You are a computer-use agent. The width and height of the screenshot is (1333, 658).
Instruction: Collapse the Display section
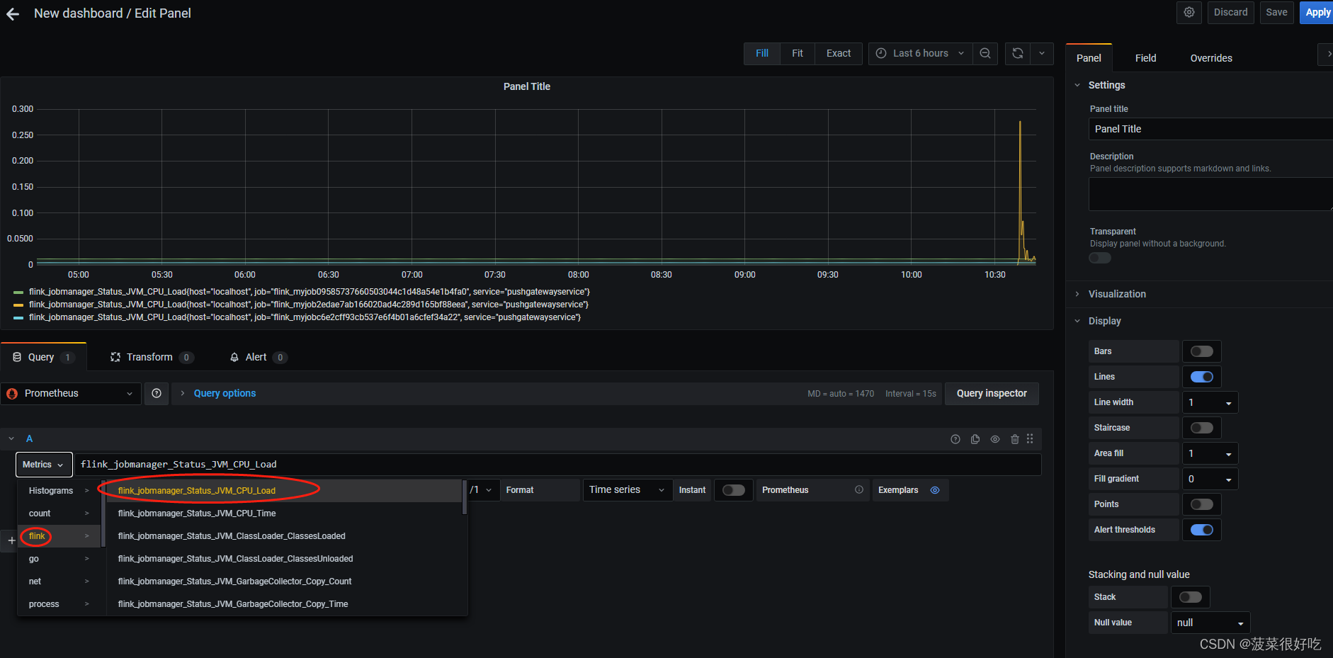coord(1104,321)
